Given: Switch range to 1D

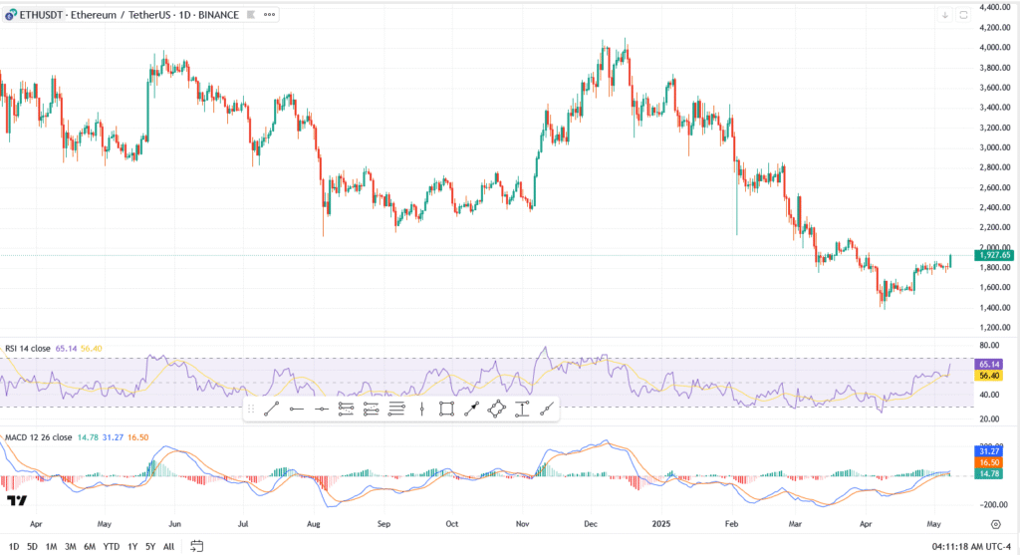Looking at the screenshot, I should click(x=13, y=545).
